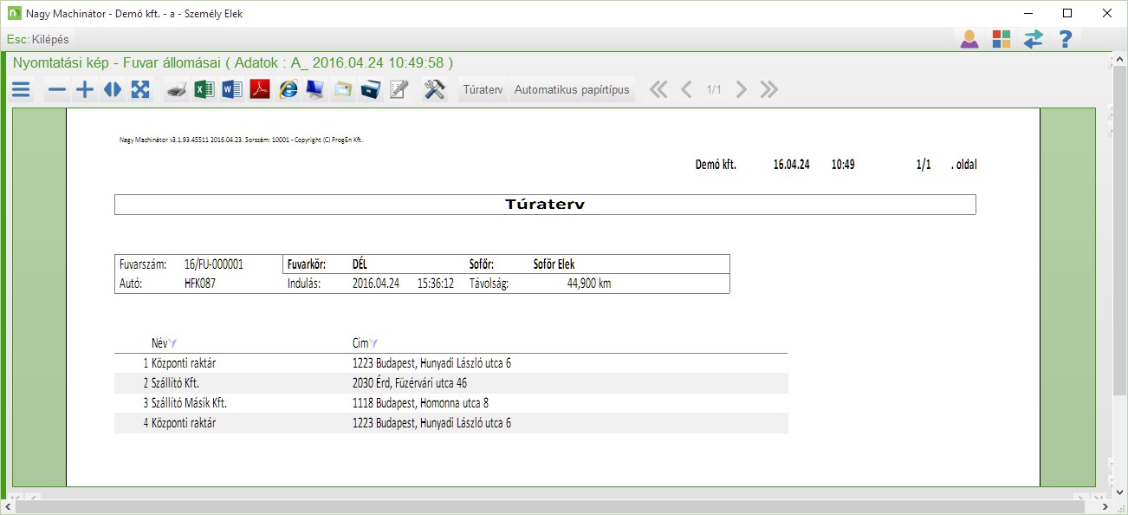Export the report to PDF

[260, 89]
